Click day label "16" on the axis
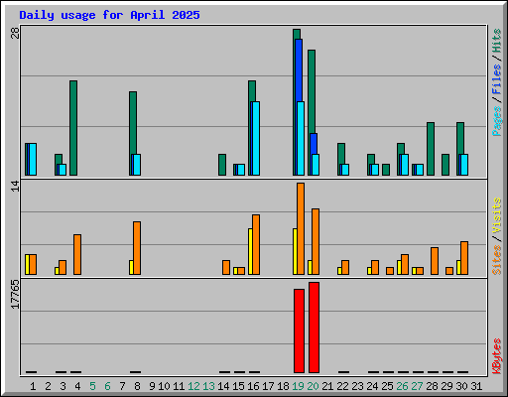Screen dimensions: 508x397 tap(253, 386)
